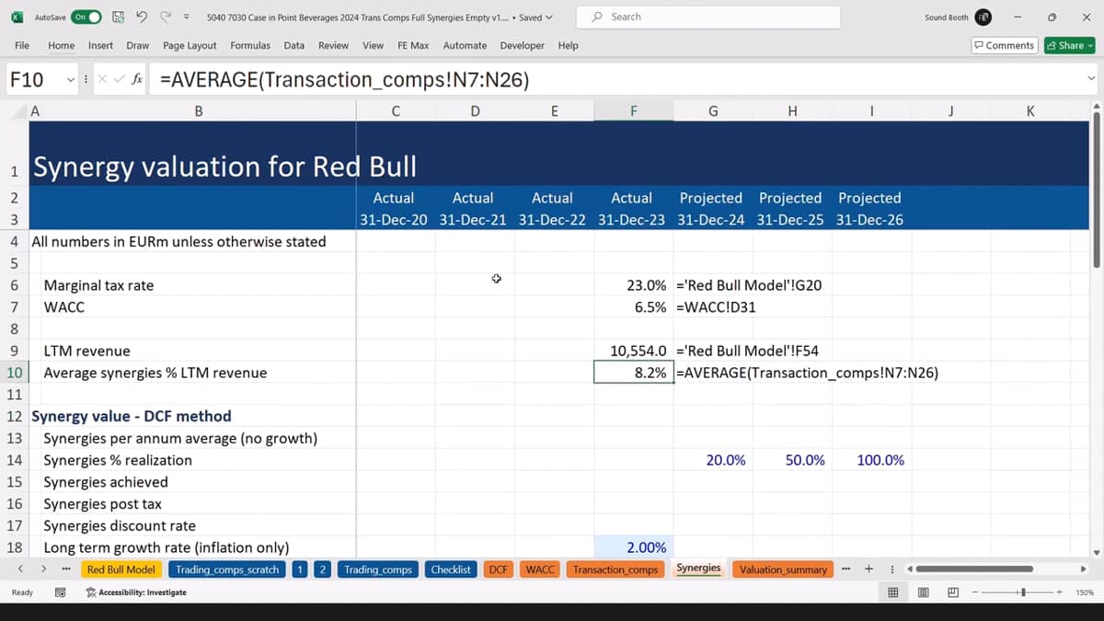Select the 10,554.0 LTM revenue cell
Viewport: 1104px width, 621px height.
[x=633, y=351]
